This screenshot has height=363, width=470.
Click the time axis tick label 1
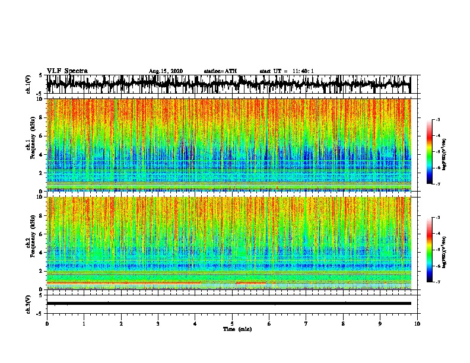(84, 324)
